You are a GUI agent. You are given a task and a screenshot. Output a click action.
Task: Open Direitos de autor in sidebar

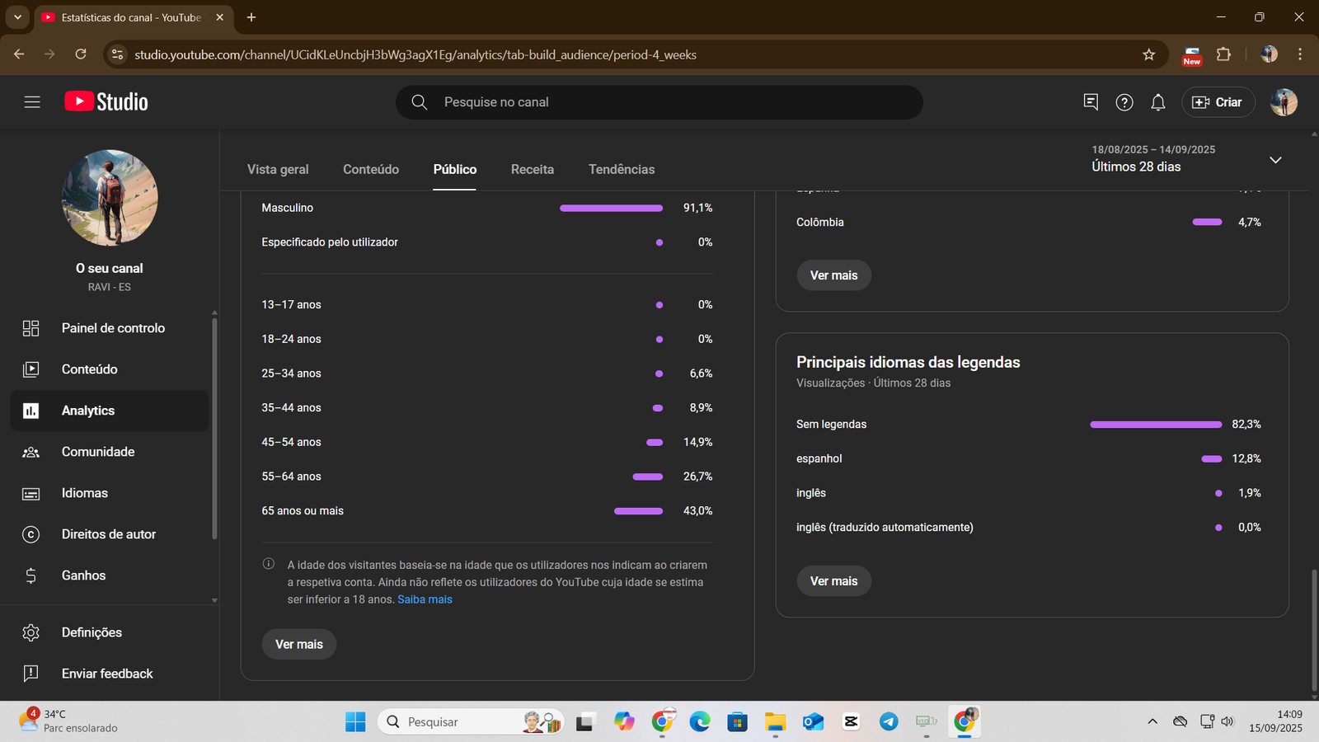[108, 534]
